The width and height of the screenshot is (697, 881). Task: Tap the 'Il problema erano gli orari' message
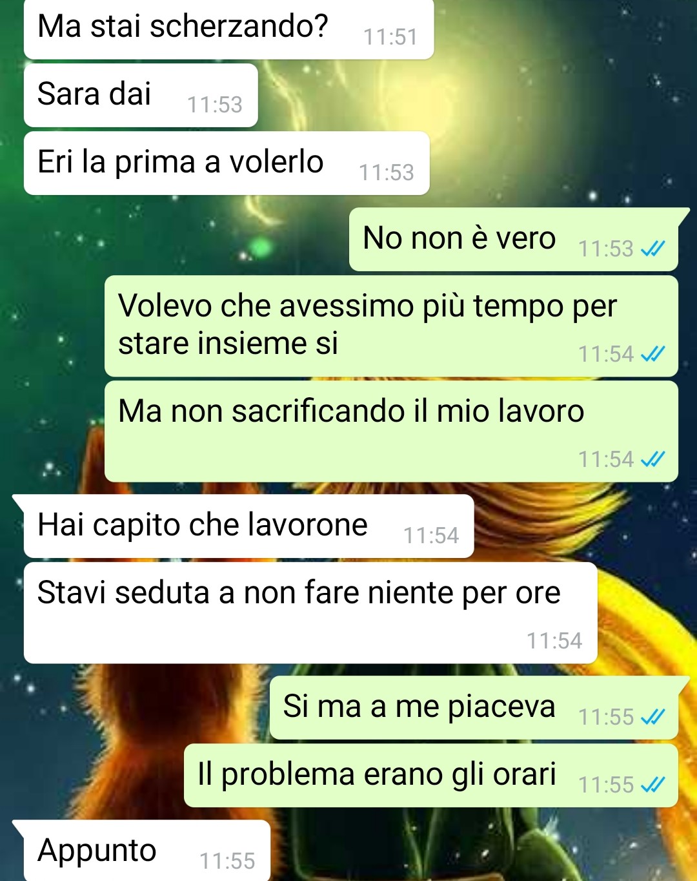tap(431, 776)
